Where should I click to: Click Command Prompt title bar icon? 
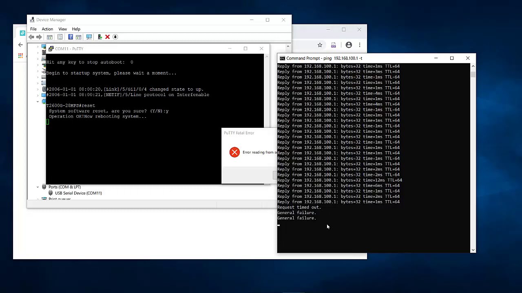click(x=282, y=58)
